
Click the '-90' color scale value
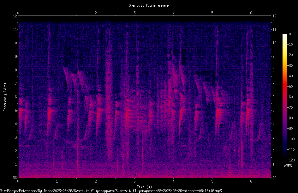(290, 129)
